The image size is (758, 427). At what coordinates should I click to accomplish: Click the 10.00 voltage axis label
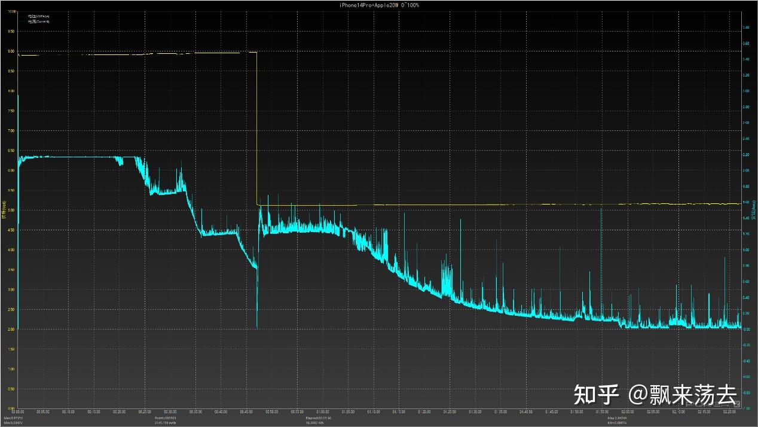[x=11, y=12]
